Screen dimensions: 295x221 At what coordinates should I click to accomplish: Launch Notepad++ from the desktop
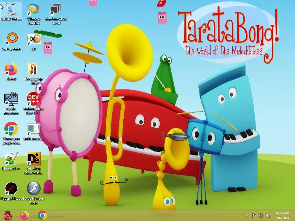click(x=11, y=161)
